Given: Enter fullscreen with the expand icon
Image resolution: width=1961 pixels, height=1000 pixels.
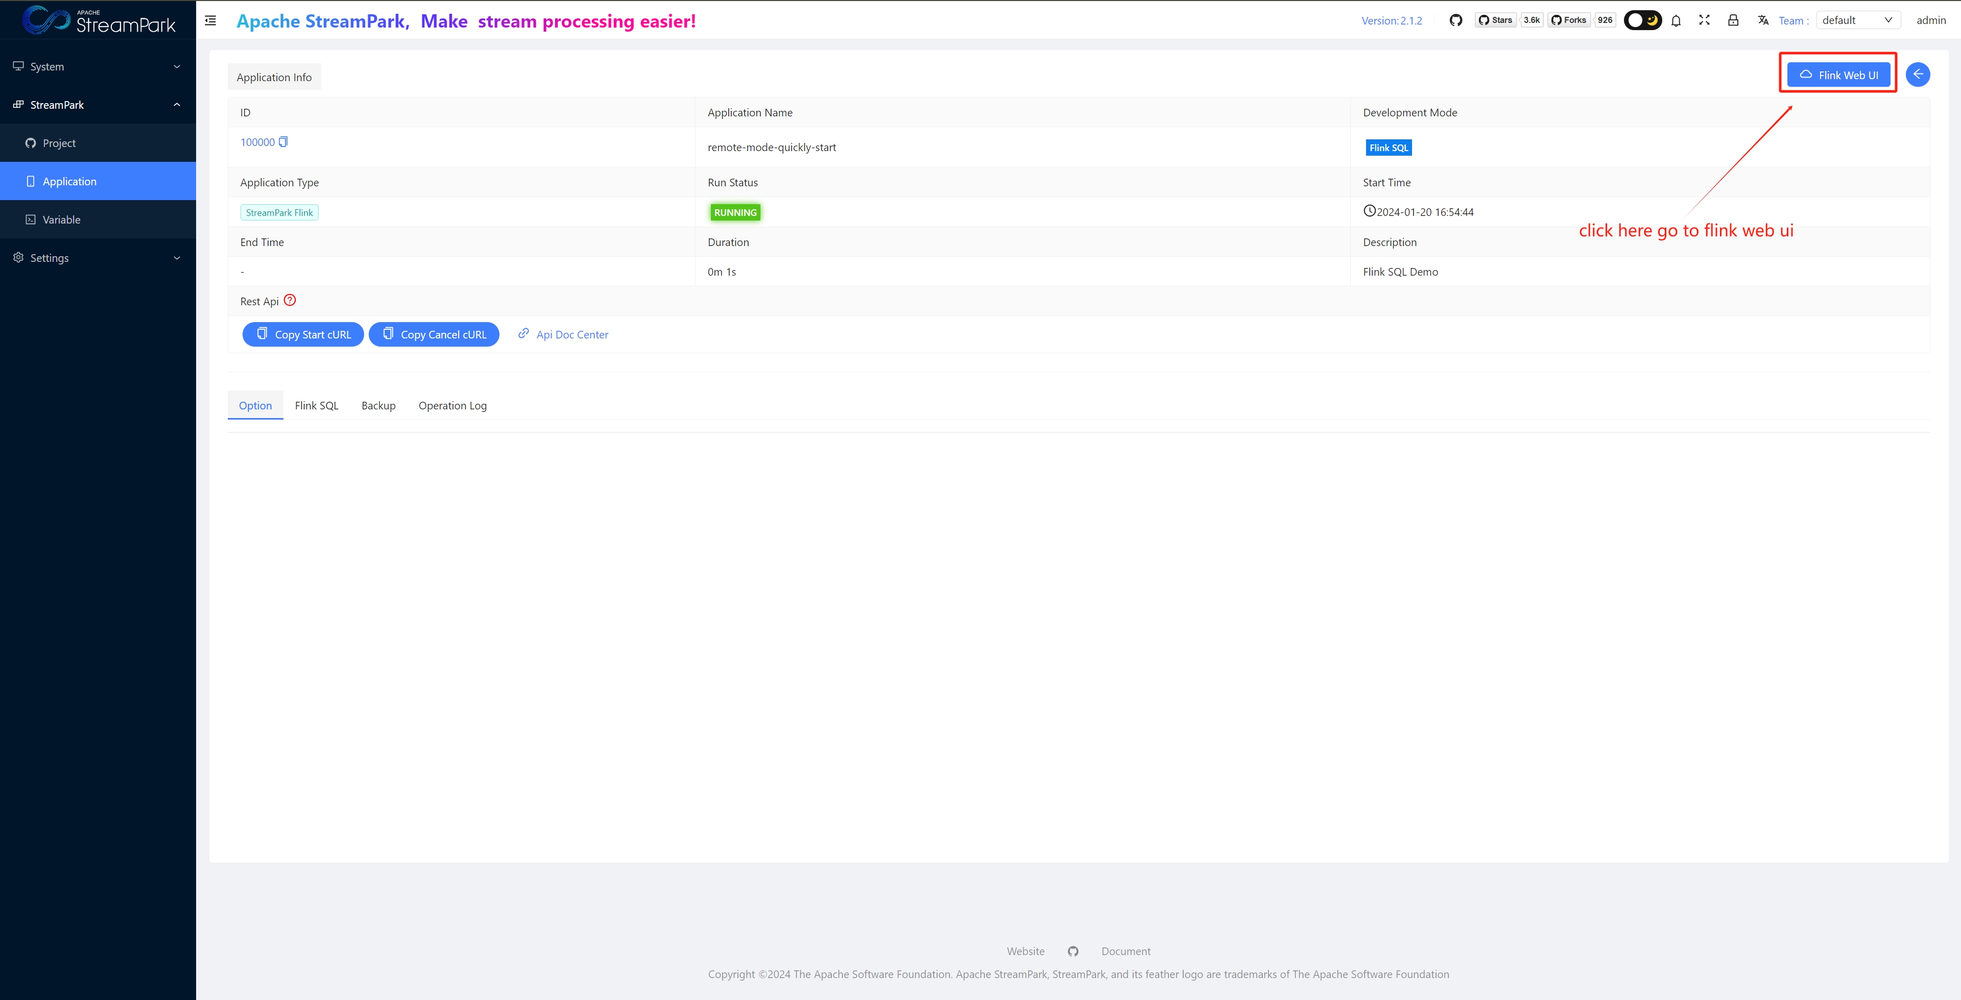Looking at the screenshot, I should (x=1705, y=20).
